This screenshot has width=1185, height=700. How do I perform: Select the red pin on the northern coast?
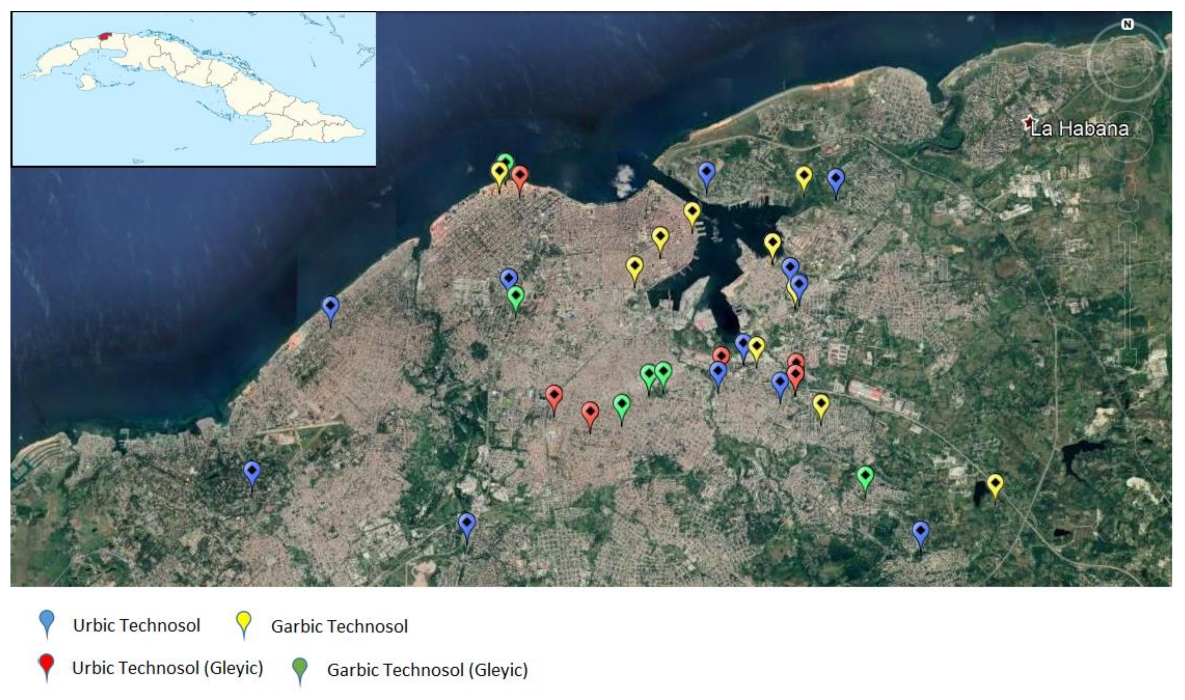[520, 176]
